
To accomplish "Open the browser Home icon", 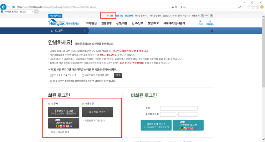I will tap(248, 7).
